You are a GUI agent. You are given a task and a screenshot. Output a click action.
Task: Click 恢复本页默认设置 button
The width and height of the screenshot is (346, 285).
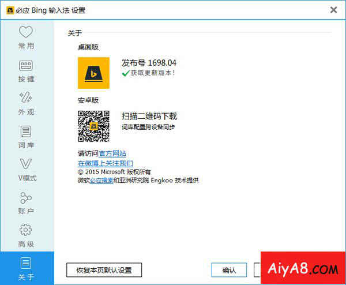coord(104,270)
